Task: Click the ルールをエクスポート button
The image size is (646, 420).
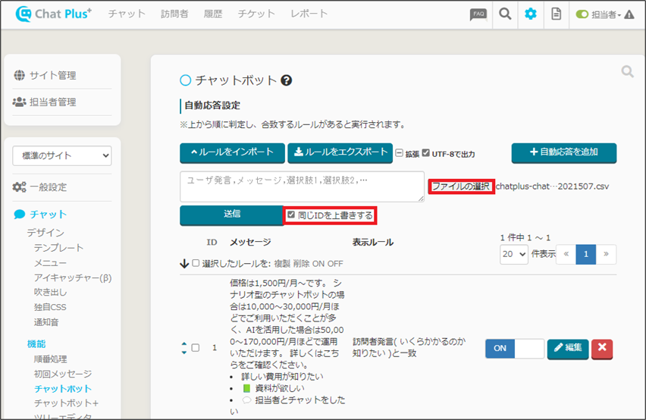Action: click(x=340, y=152)
